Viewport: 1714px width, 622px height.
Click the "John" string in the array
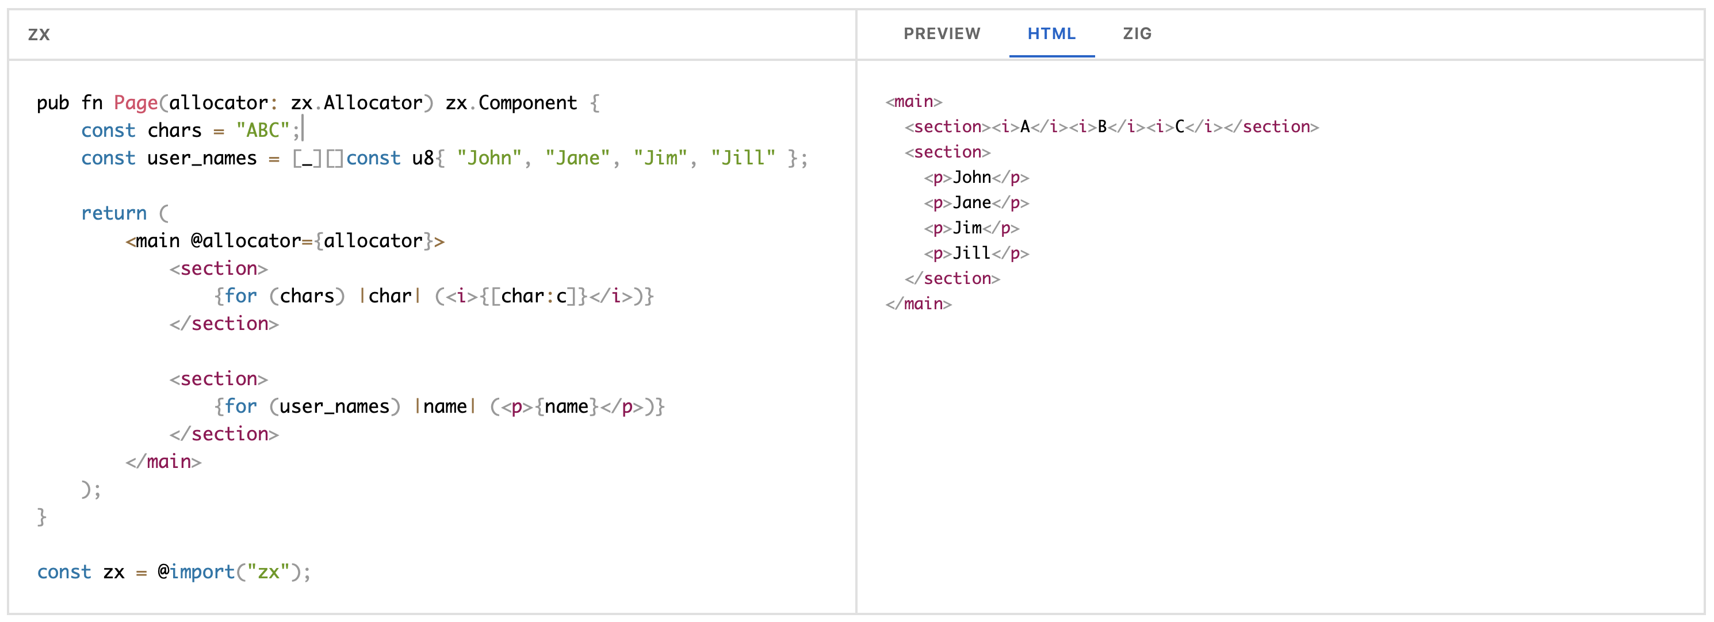(x=489, y=158)
